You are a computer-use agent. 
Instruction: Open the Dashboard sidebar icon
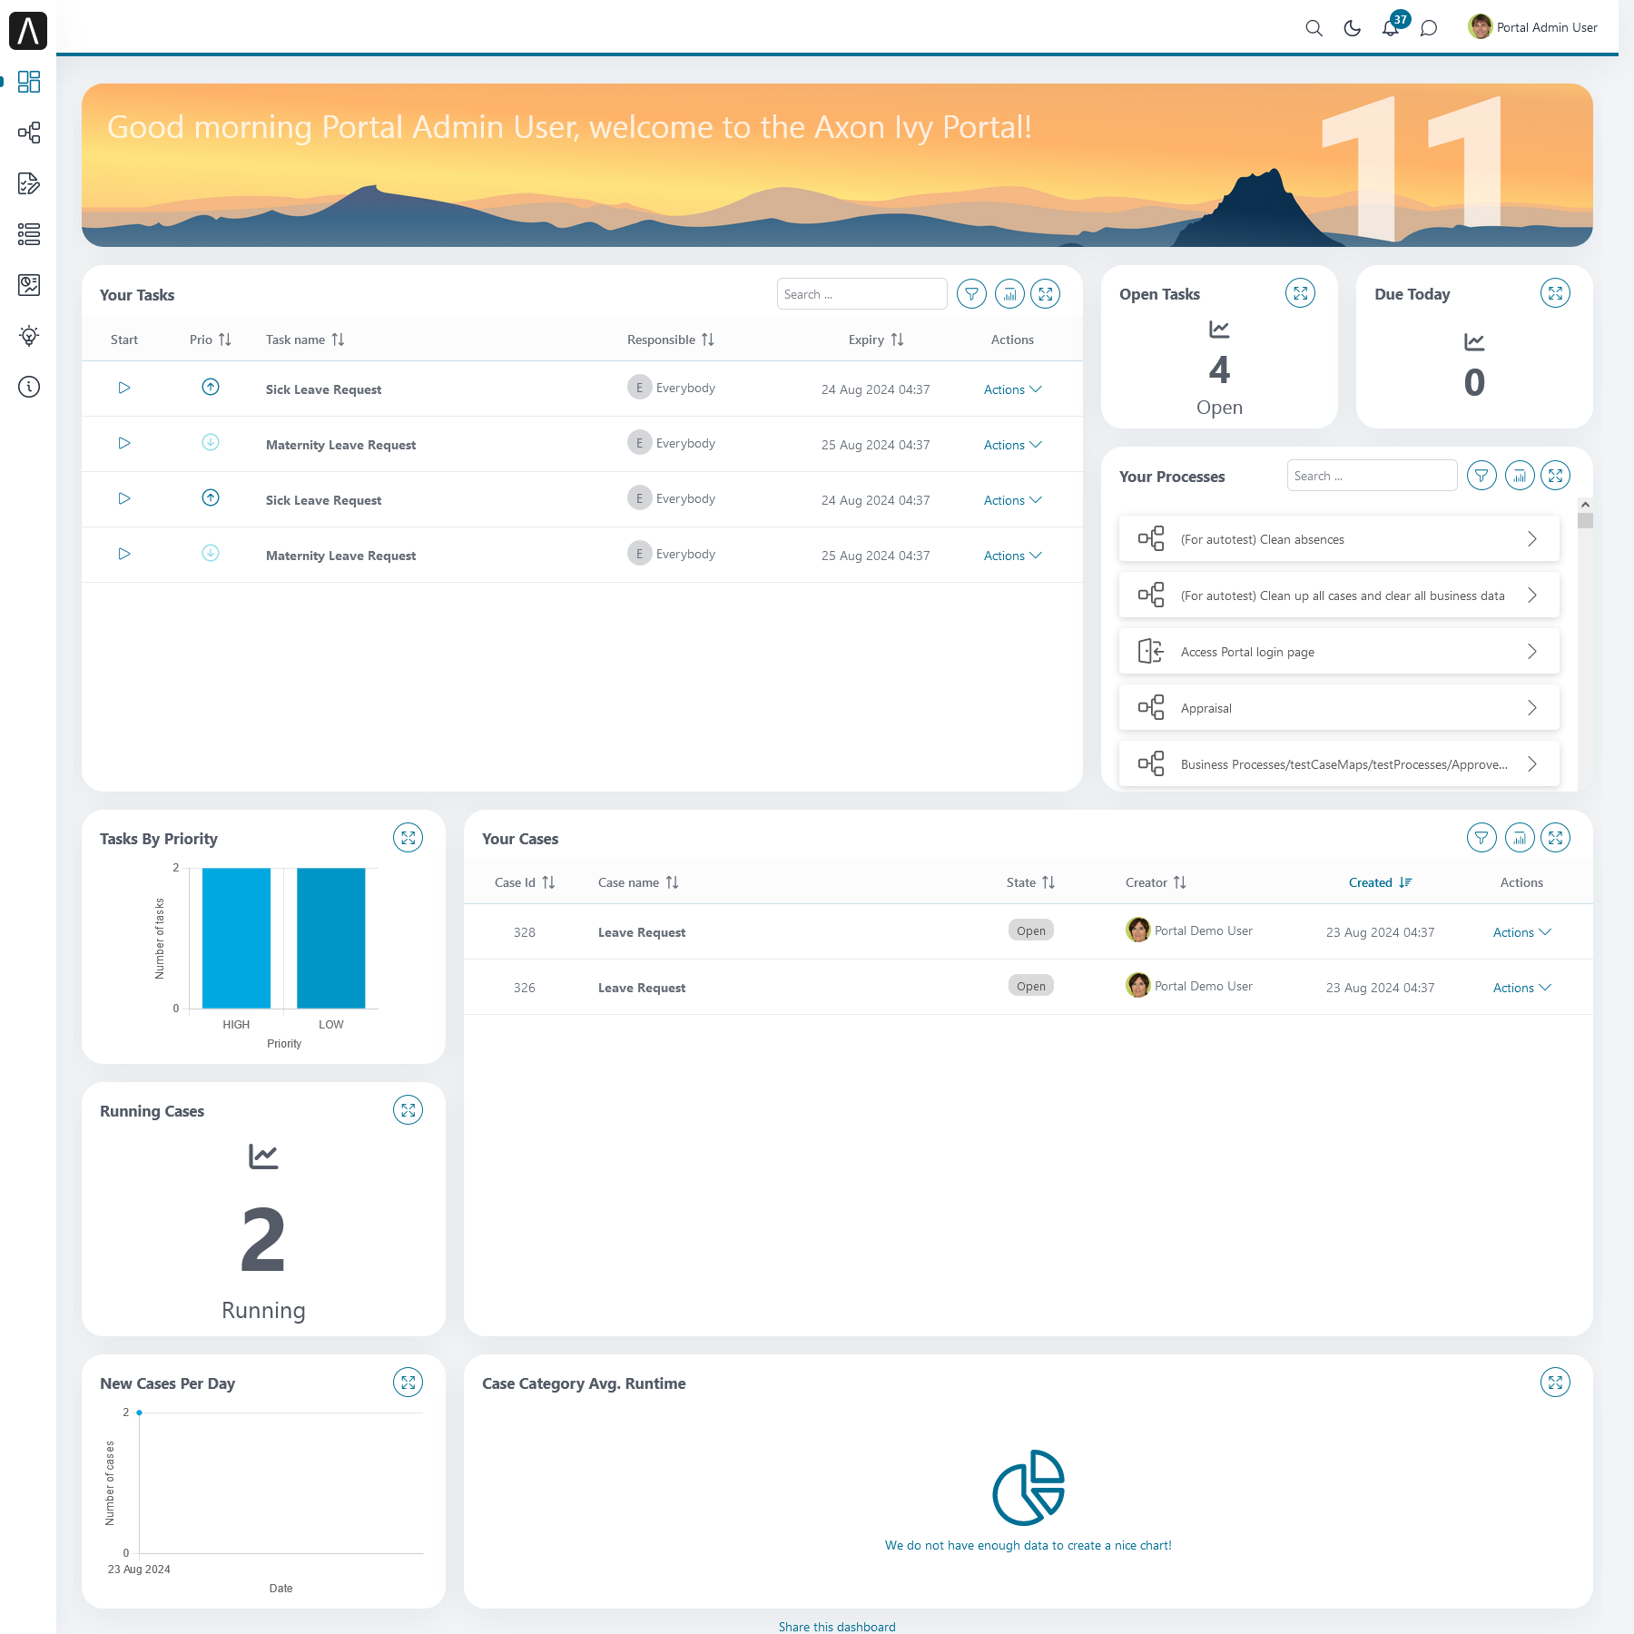tap(29, 82)
